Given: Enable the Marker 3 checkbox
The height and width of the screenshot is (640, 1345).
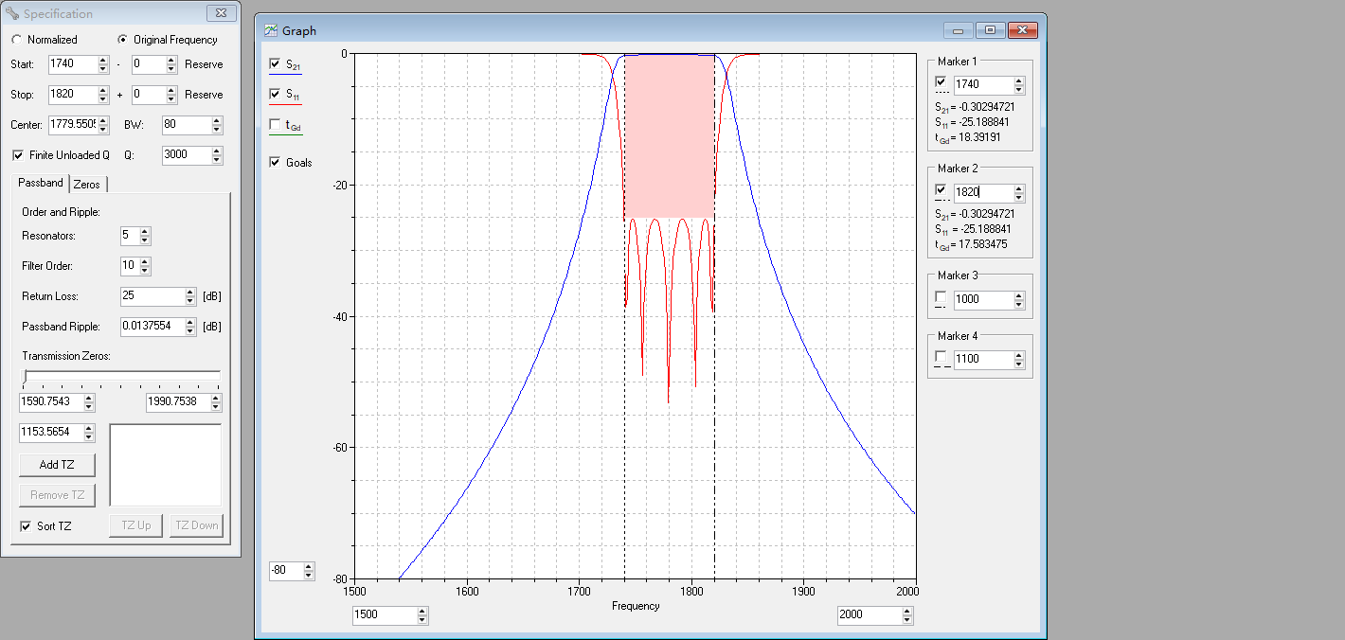Looking at the screenshot, I should pyautogui.click(x=941, y=297).
